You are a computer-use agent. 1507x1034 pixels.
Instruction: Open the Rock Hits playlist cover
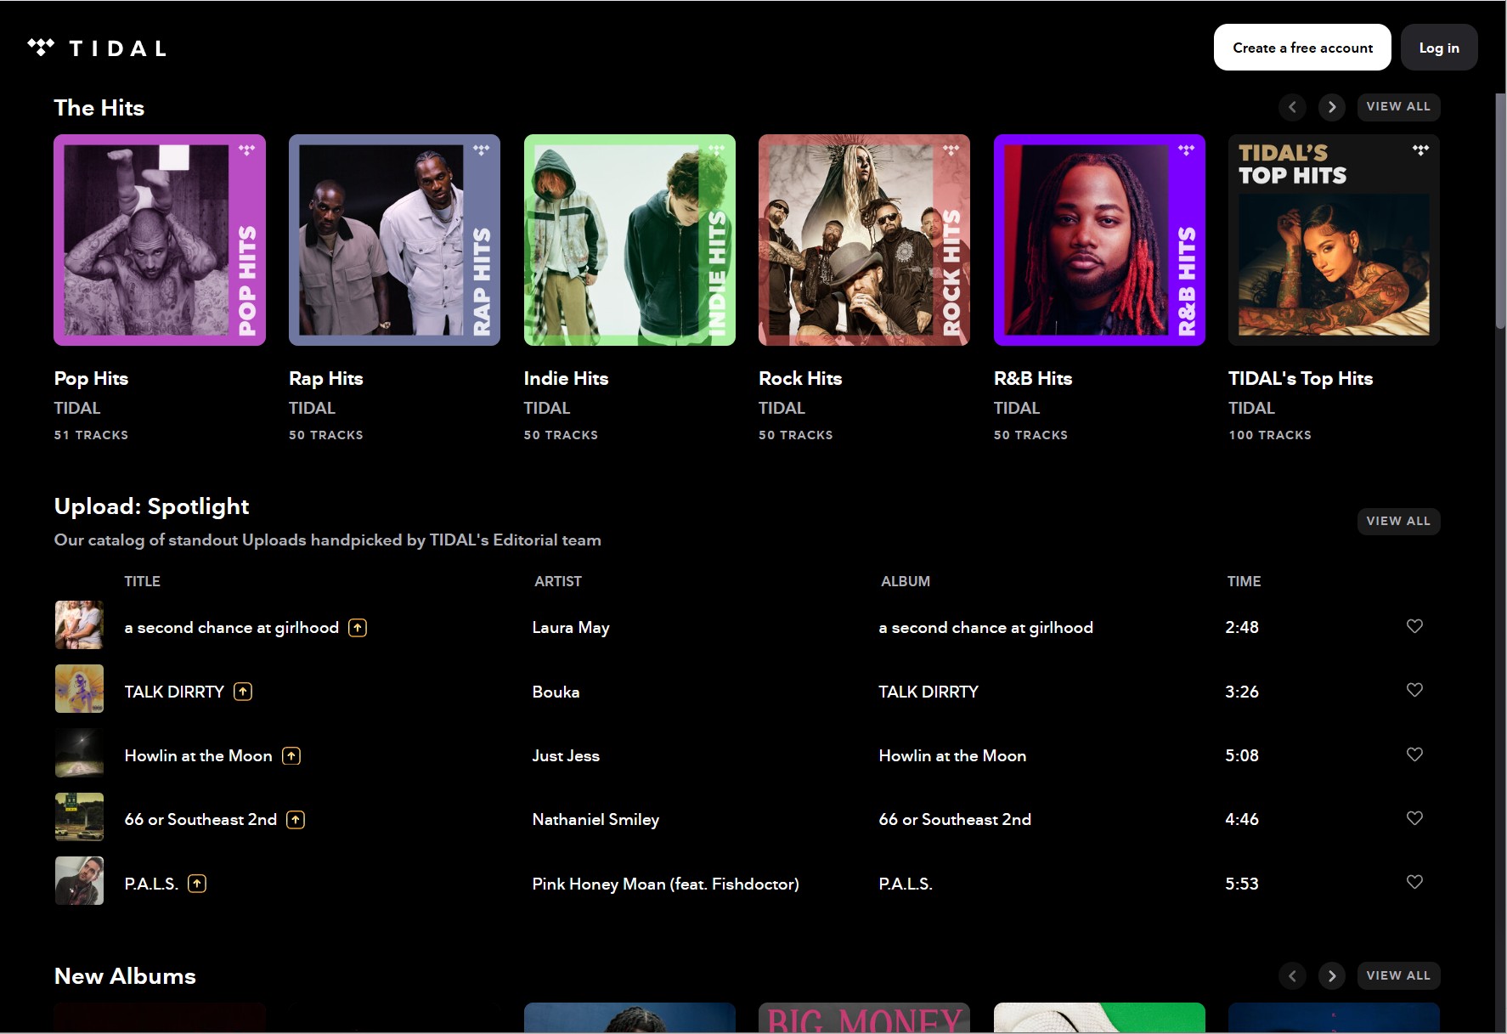click(x=864, y=240)
